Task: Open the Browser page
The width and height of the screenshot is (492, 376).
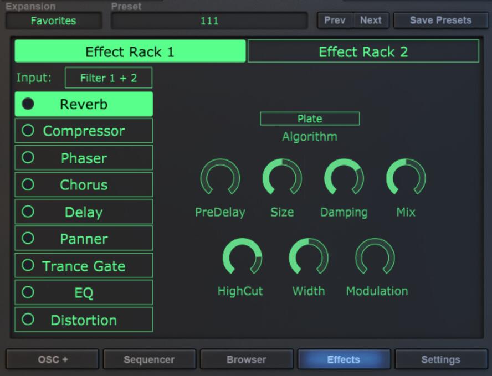Action: [x=247, y=359]
